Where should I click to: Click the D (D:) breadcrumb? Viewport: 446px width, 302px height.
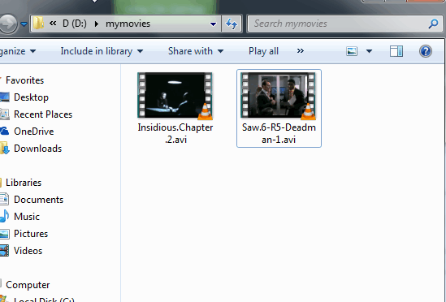pos(75,24)
